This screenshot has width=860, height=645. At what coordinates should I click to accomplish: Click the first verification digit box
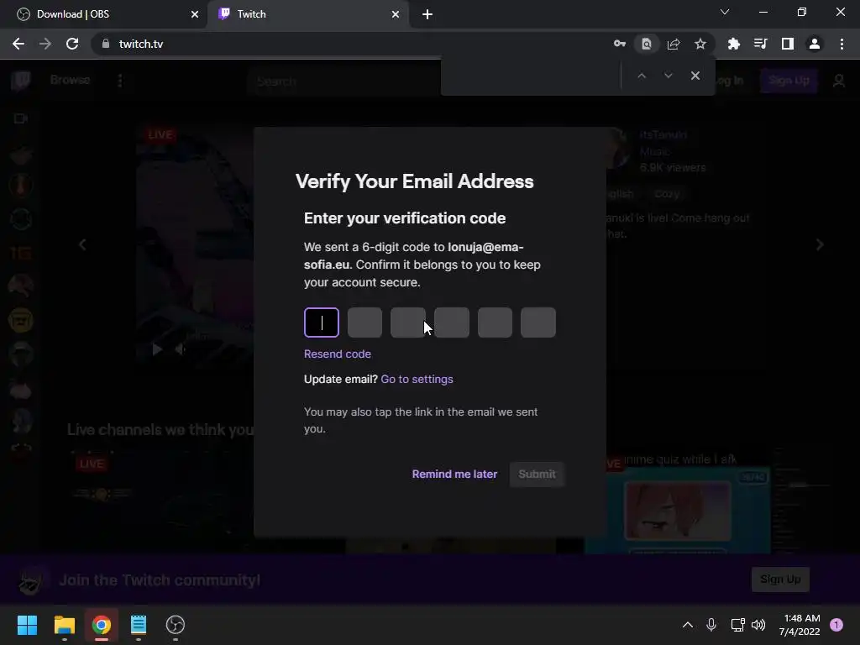(322, 322)
